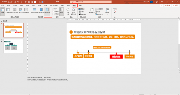The image size is (180, 95).
Task: Enable the Gridlines (网格线) checkbox
Action: tap(53, 11)
